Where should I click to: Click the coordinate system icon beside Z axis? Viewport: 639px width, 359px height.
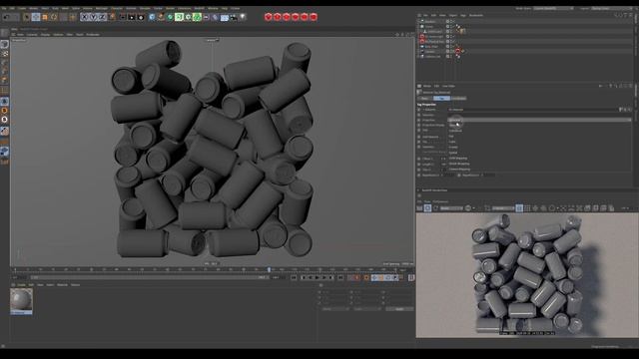[112, 17]
